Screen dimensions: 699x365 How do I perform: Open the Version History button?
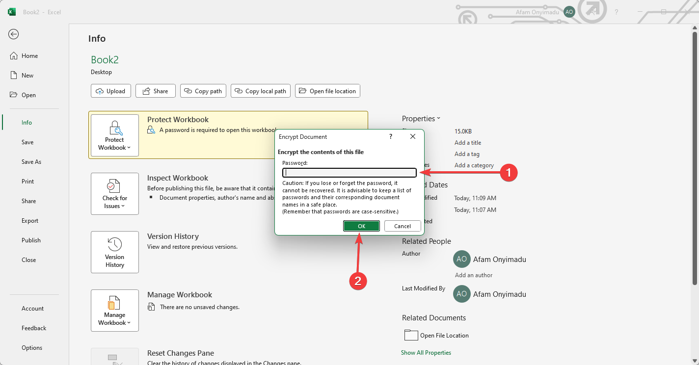tap(115, 252)
